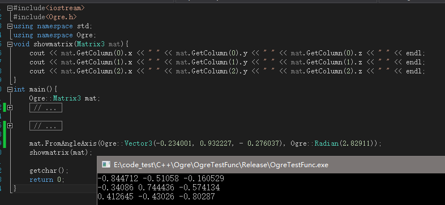The width and height of the screenshot is (445, 205).
Task: Collapse the int main function
Action: 10,90
